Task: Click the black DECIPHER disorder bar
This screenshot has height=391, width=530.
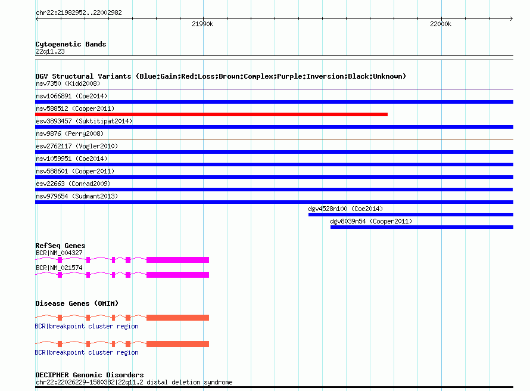Action: 274,387
